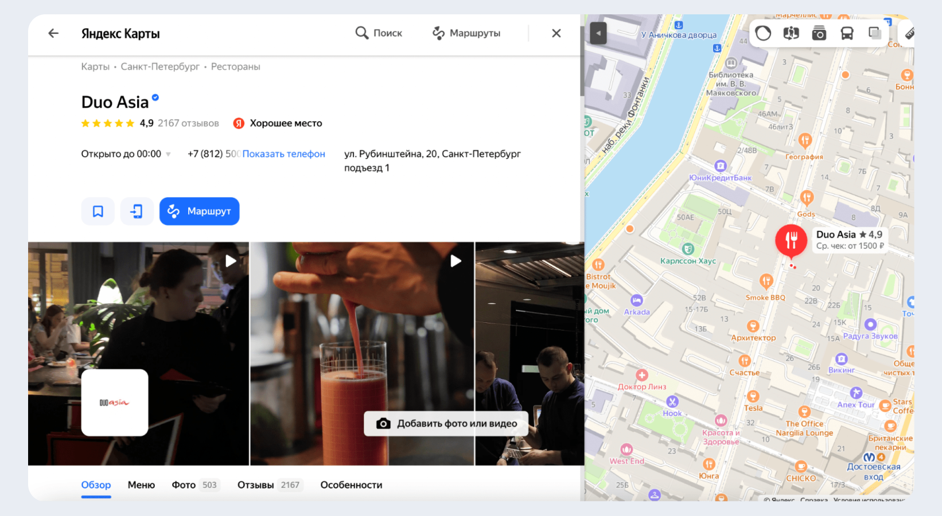The height and width of the screenshot is (516, 942).
Task: Select the ruler measurement tool on map
Action: [x=909, y=33]
